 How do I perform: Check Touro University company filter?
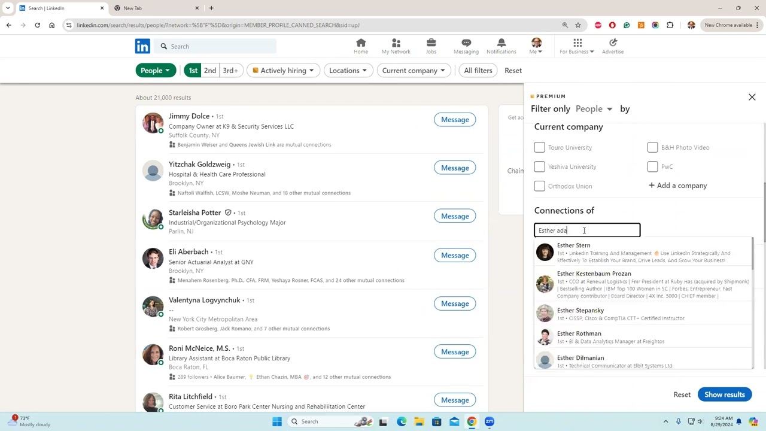coord(539,147)
